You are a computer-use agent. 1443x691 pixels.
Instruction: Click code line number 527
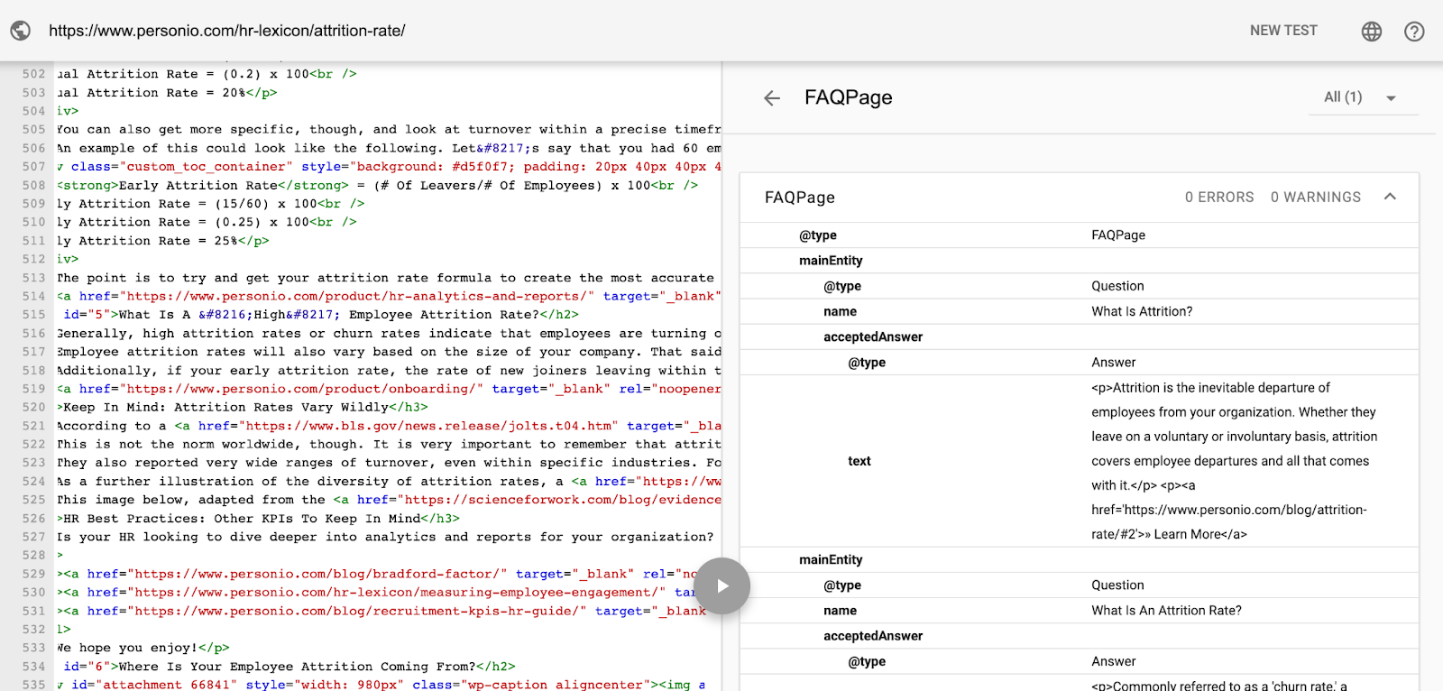tap(33, 537)
